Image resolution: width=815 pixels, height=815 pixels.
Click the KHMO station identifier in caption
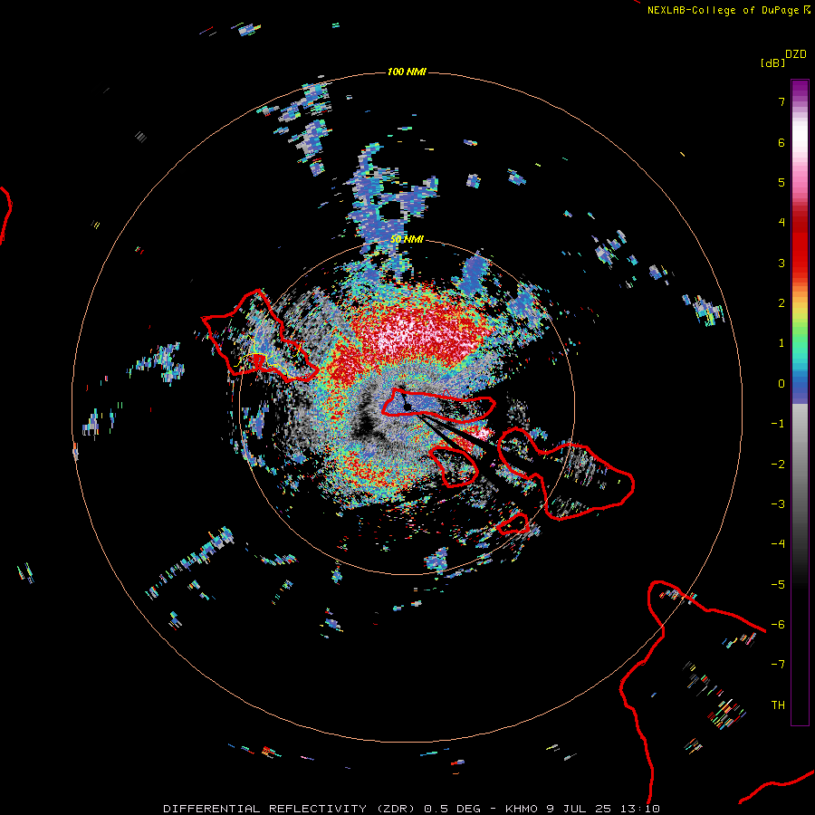pyautogui.click(x=523, y=809)
